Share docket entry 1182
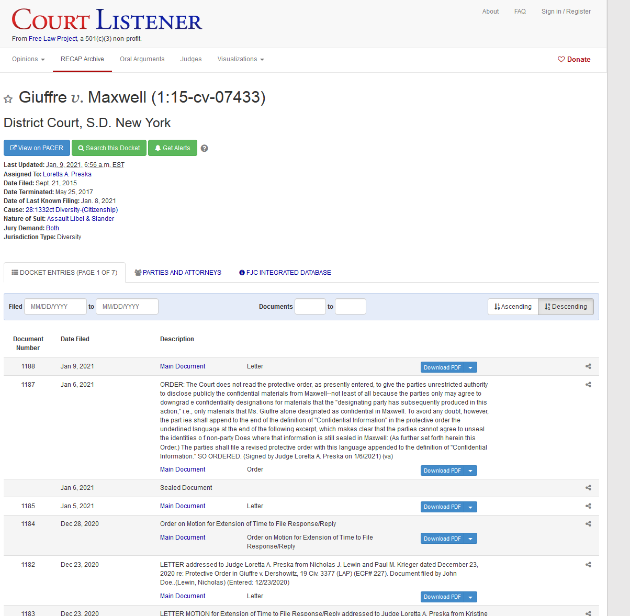630x616 pixels. pyautogui.click(x=588, y=565)
